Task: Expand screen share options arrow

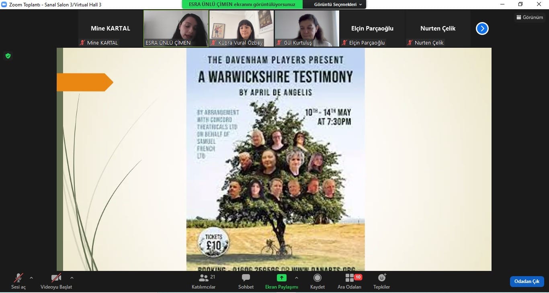Action: pos(297,278)
